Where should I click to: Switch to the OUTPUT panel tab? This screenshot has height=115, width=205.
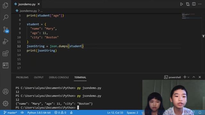point(39,77)
